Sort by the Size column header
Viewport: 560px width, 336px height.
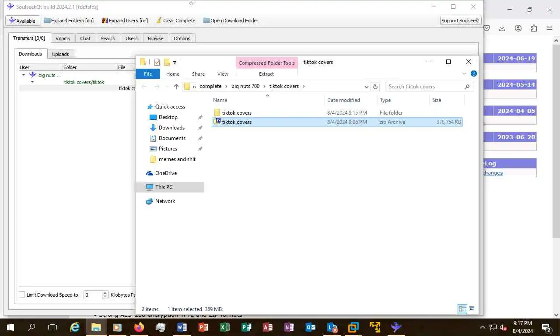(x=446, y=100)
